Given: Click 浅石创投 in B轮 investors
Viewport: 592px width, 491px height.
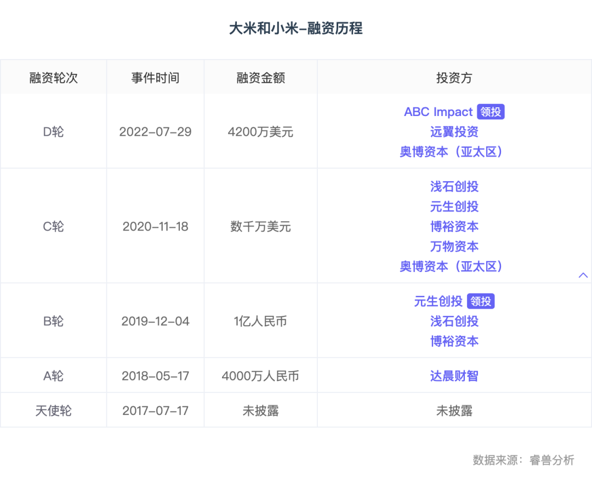Looking at the screenshot, I should (x=454, y=321).
